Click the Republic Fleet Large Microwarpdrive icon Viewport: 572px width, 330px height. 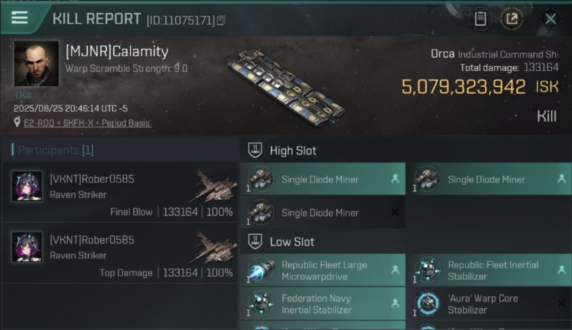click(x=261, y=271)
